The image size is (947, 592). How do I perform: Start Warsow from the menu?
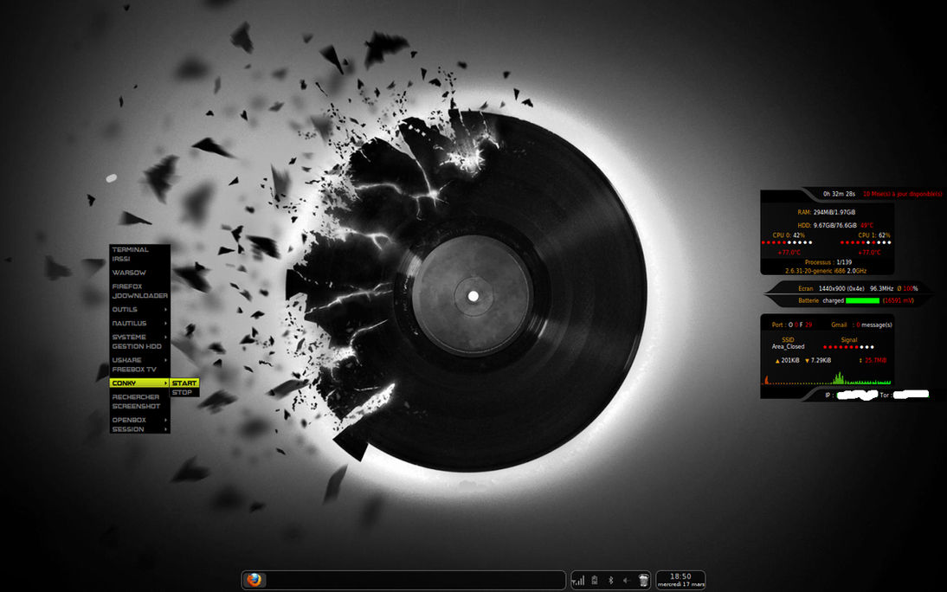pos(139,273)
